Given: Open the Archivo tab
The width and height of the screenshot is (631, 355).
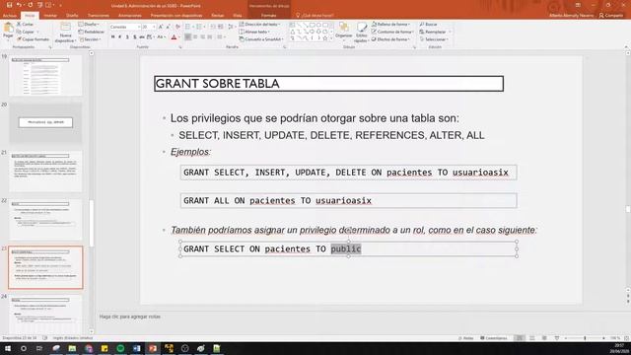Looking at the screenshot, I should (x=10, y=16).
